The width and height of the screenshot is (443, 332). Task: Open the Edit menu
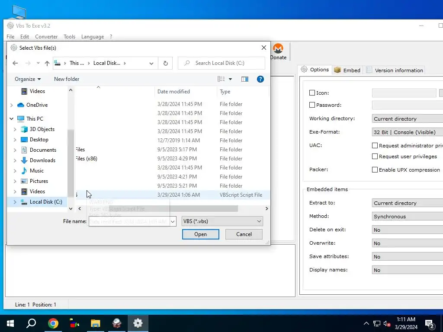click(x=25, y=37)
